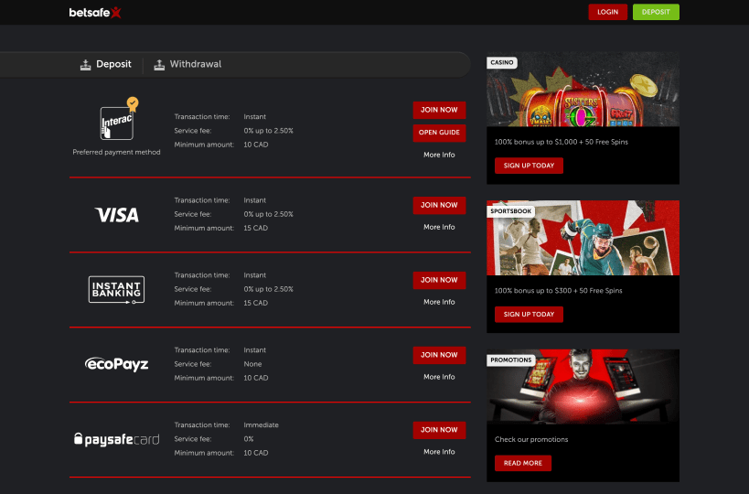The image size is (749, 494).
Task: Open More Info for Interac
Action: (x=439, y=155)
